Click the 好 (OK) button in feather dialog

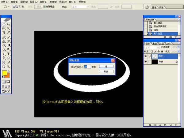tap(106, 66)
